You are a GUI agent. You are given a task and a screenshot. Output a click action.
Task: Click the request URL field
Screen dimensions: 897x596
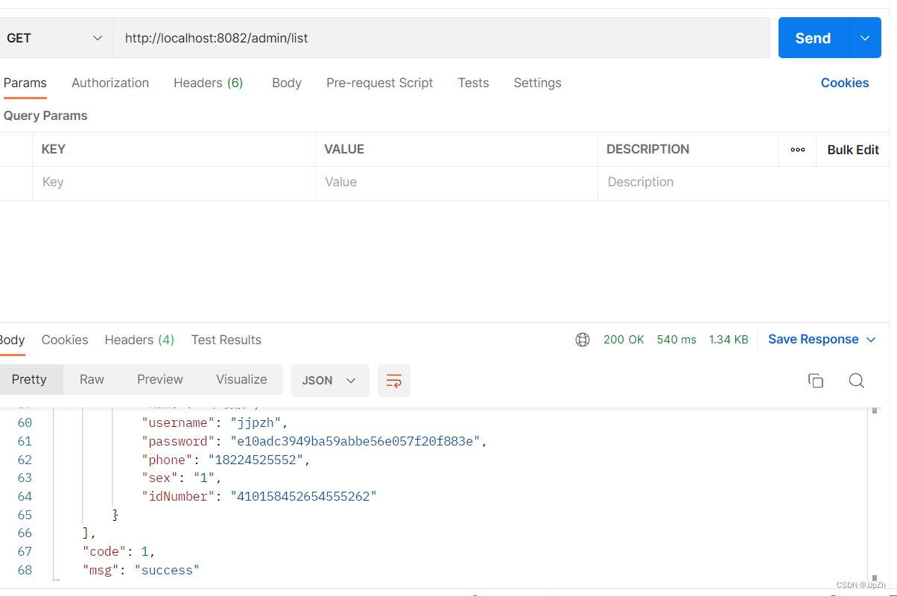pyautogui.click(x=442, y=38)
